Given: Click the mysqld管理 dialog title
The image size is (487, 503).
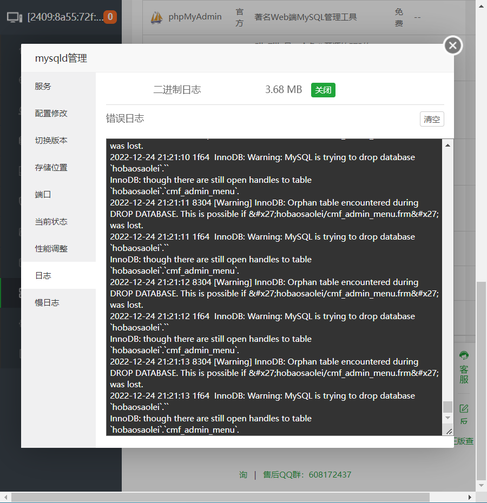Looking at the screenshot, I should pos(61,58).
